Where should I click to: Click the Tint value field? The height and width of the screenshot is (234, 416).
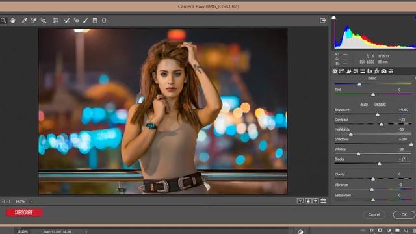pyautogui.click(x=399, y=90)
